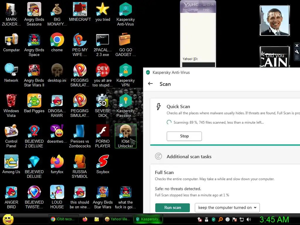Click the Additional scan tasks icon
Screen dimensions: 300x225
coord(158,156)
